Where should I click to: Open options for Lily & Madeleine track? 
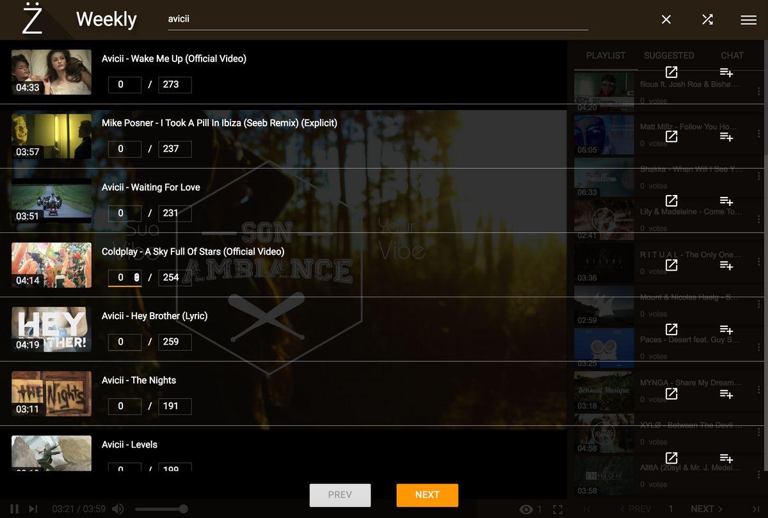pos(759,219)
